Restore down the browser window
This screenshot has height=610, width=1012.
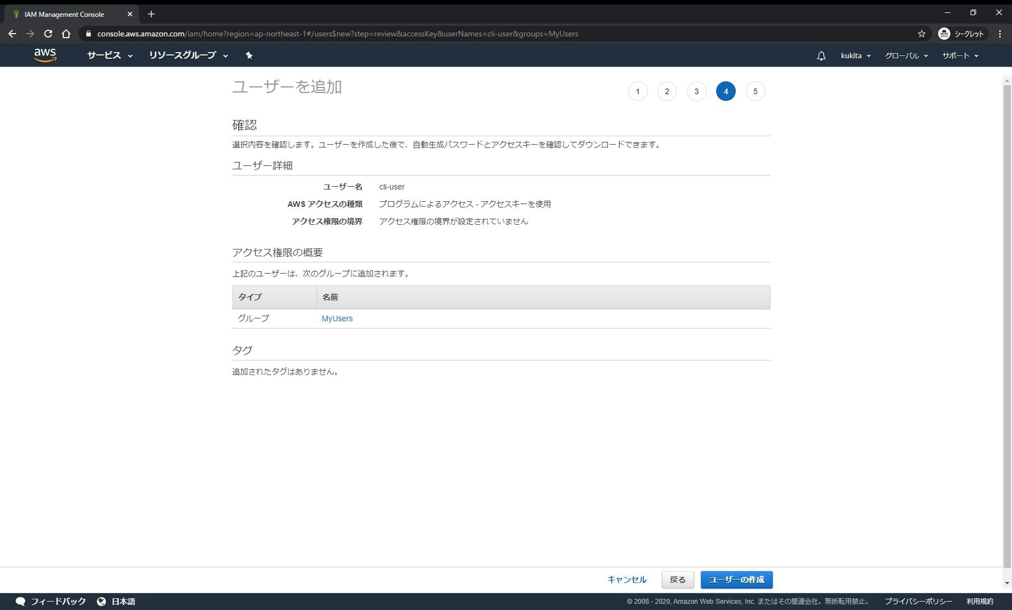973,12
